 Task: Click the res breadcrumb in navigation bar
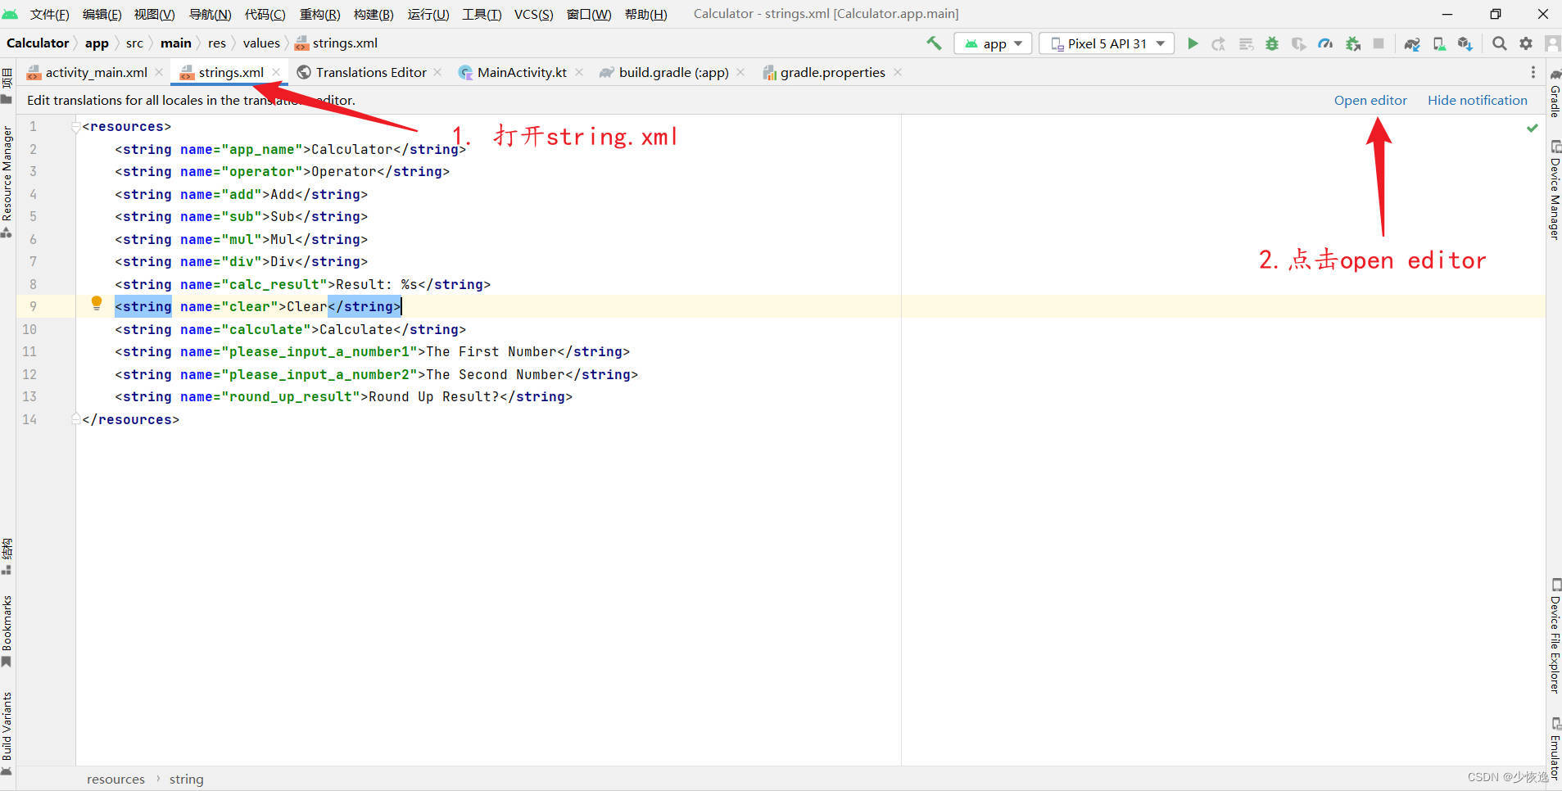[217, 43]
